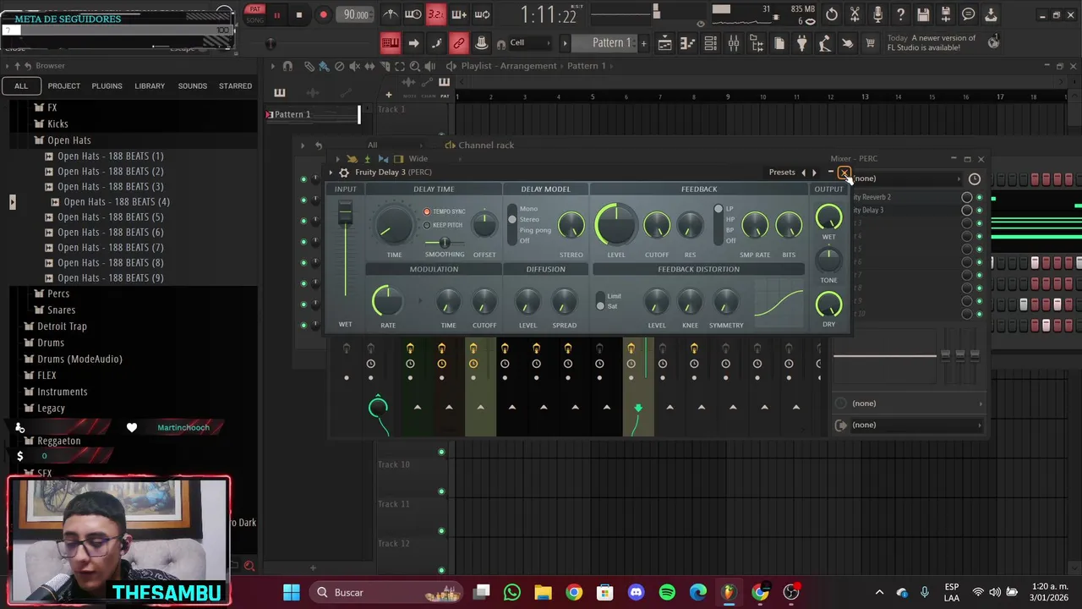The image size is (1082, 609).
Task: Open the plugin picker plug icon
Action: tap(801, 43)
